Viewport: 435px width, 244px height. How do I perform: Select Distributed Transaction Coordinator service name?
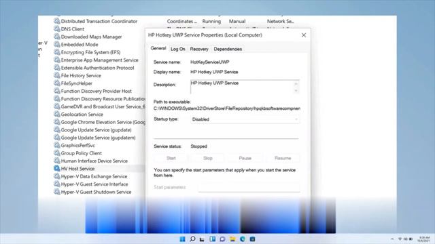(99, 21)
